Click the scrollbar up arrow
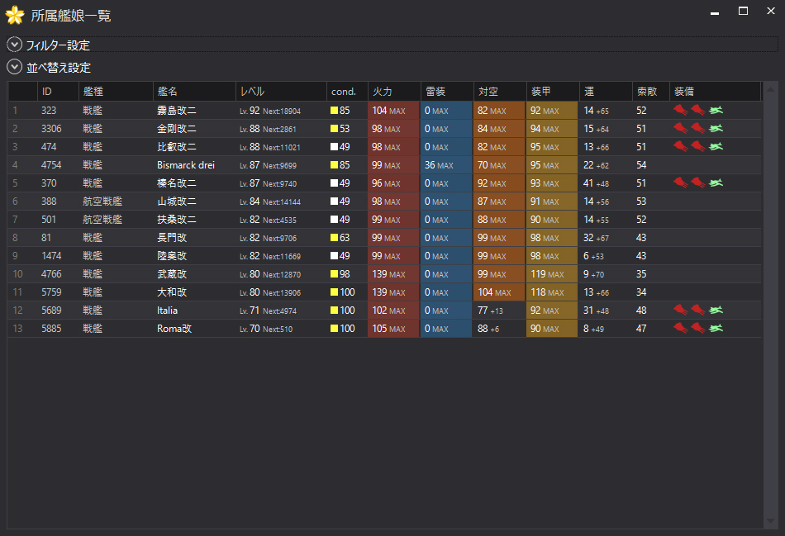 (x=770, y=89)
